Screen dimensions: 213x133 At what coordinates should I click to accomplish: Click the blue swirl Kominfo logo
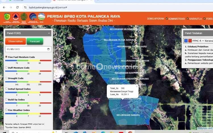(x=33, y=16)
